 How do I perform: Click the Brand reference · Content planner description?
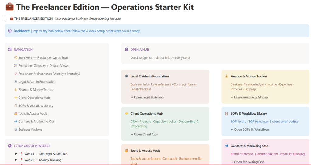[x=268, y=154]
